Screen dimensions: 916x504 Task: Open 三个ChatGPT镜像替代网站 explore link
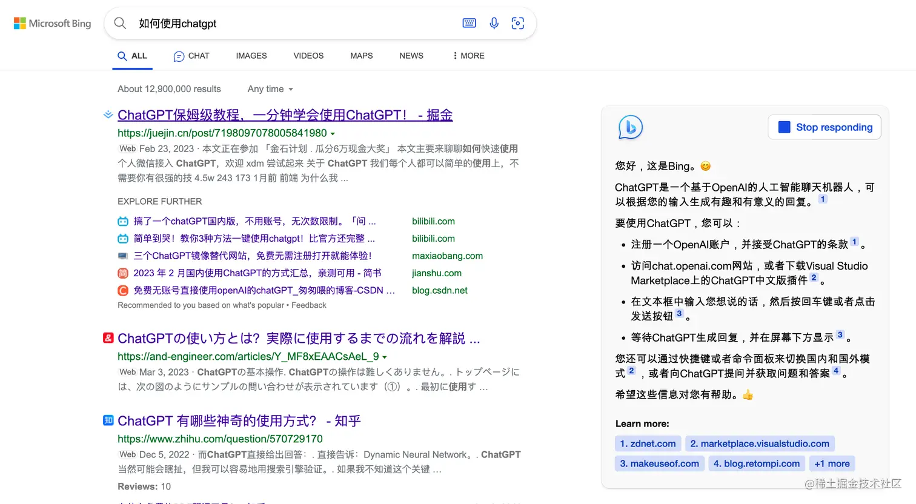pyautogui.click(x=253, y=256)
